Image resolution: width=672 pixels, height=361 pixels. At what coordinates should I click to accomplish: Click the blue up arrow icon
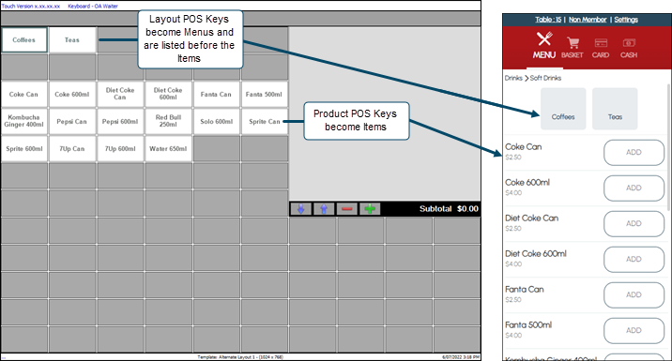click(324, 209)
